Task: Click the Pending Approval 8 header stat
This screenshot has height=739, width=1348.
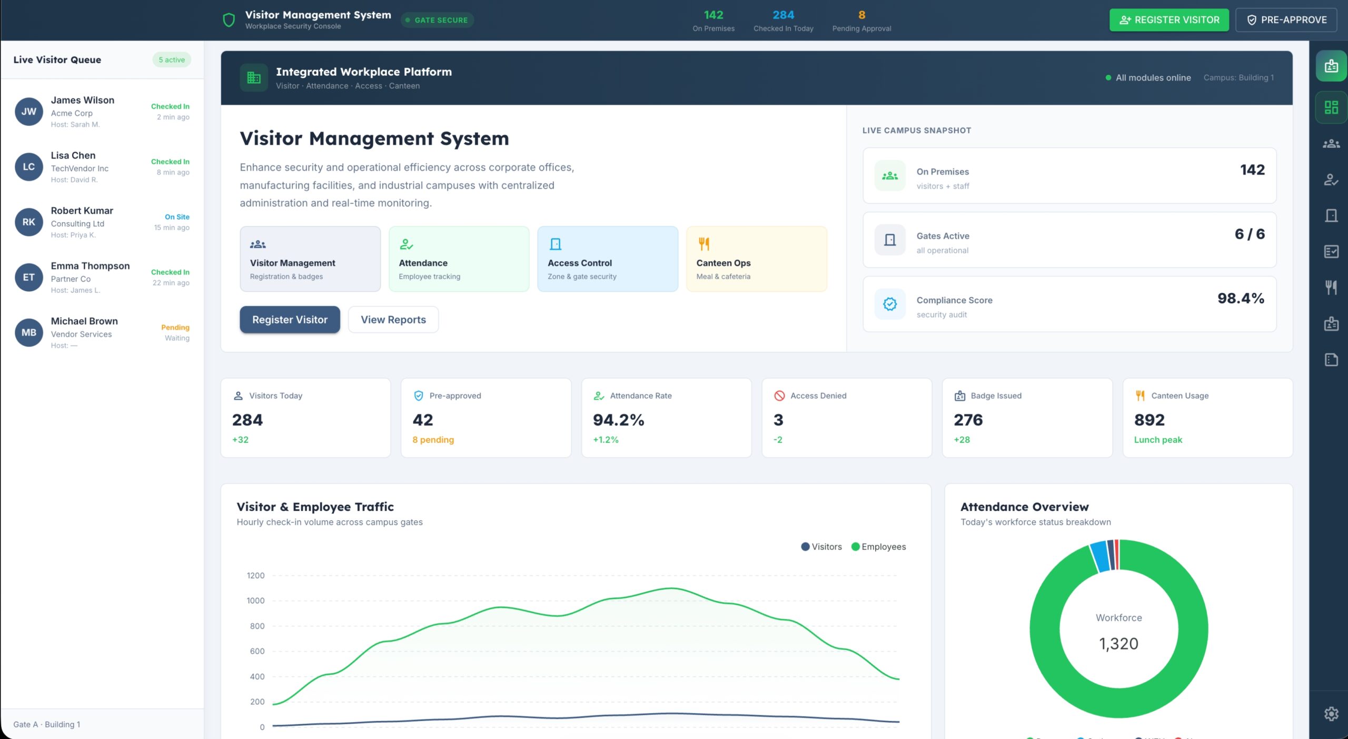Action: pyautogui.click(x=861, y=21)
